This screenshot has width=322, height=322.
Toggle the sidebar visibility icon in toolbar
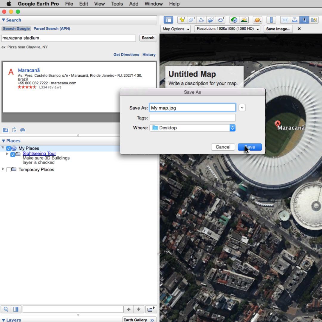(168, 20)
